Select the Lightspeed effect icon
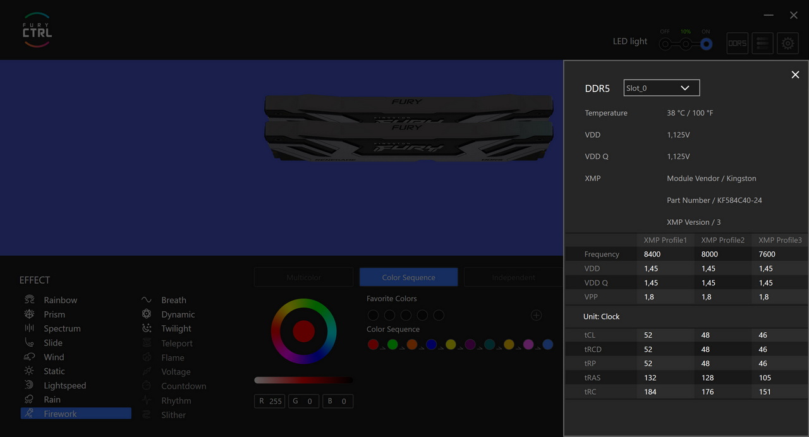809x437 pixels. click(29, 385)
